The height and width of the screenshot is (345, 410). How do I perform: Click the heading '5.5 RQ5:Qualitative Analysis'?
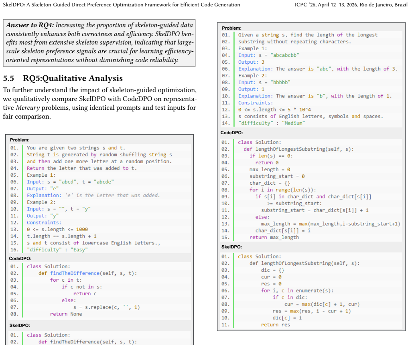tap(63, 78)
